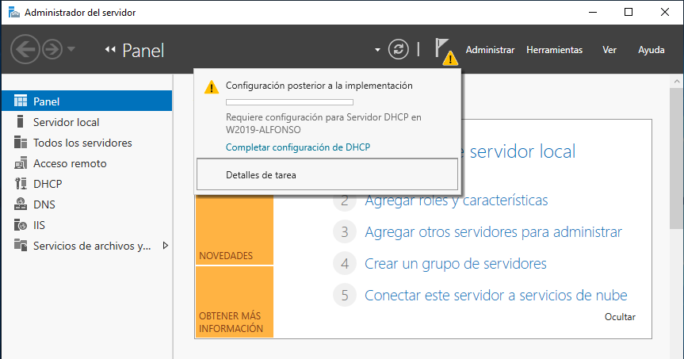Click the Todos los servidores icon
The width and height of the screenshot is (684, 359).
point(21,142)
